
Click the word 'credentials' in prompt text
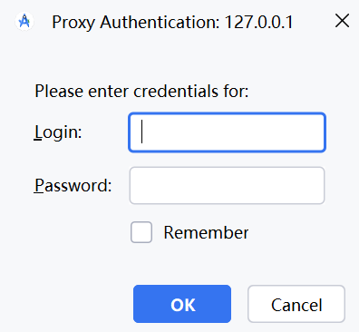pyautogui.click(x=176, y=91)
